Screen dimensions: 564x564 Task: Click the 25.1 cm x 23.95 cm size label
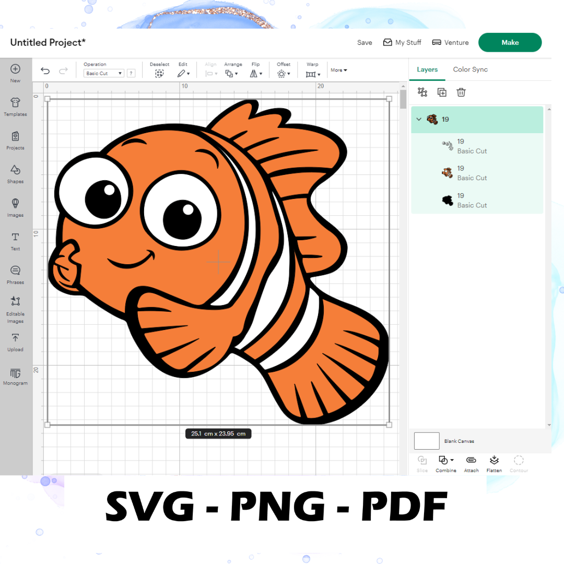(x=218, y=434)
